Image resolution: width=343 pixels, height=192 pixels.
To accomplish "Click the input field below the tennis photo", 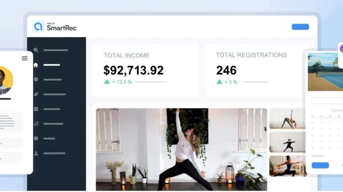I will [327, 101].
